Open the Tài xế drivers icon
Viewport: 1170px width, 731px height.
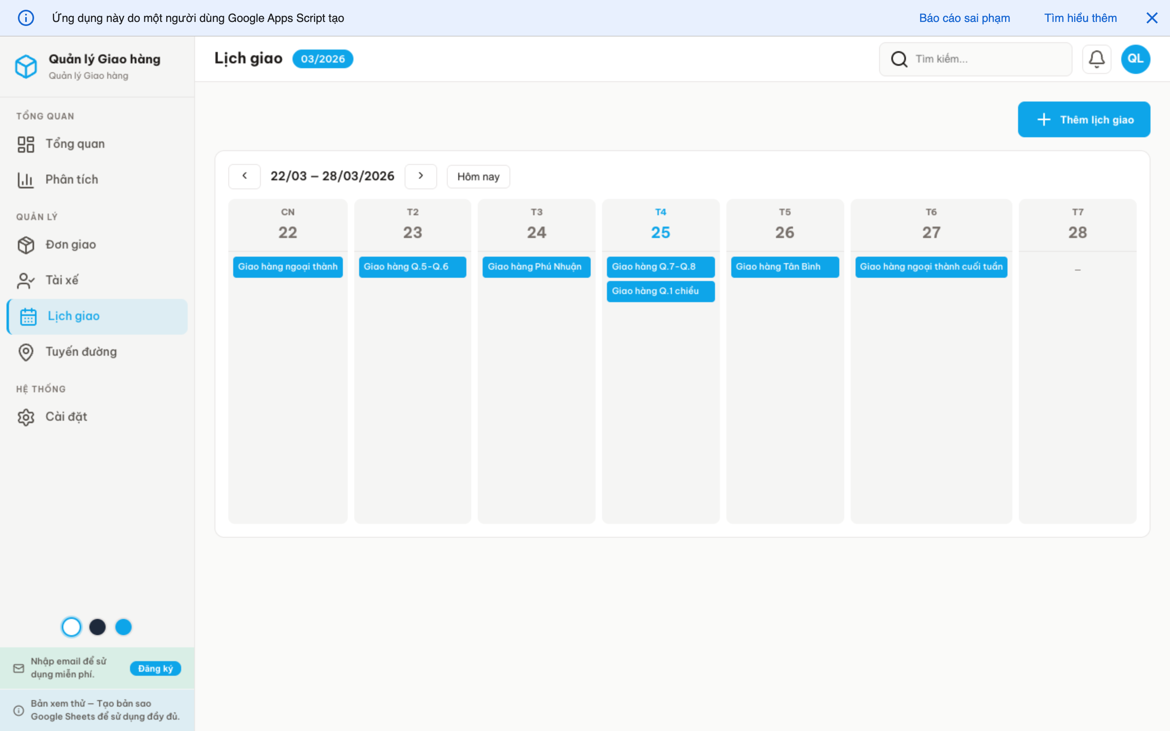tap(26, 280)
